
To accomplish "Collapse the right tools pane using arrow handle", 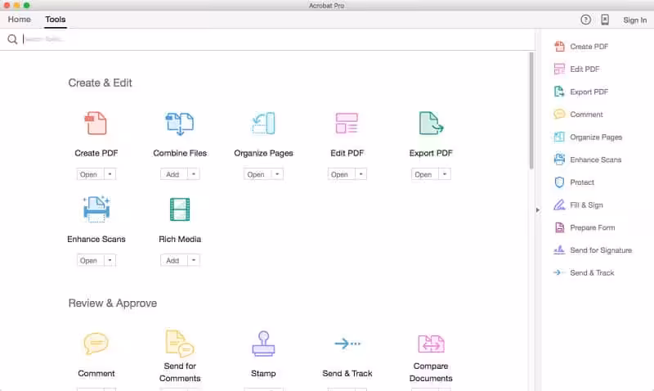I will click(x=538, y=210).
